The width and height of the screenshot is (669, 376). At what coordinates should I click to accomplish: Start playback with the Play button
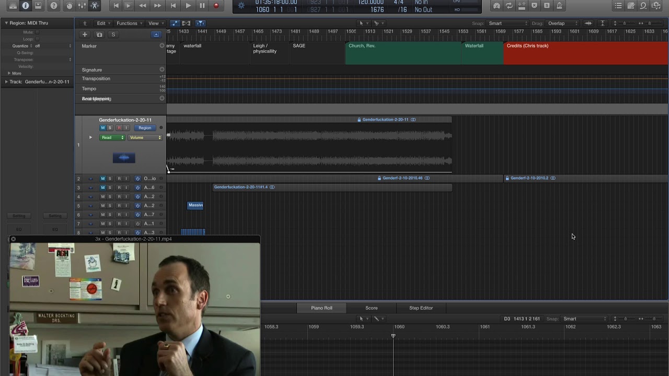tap(188, 6)
